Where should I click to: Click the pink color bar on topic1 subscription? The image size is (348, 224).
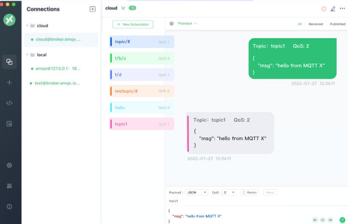point(111,124)
